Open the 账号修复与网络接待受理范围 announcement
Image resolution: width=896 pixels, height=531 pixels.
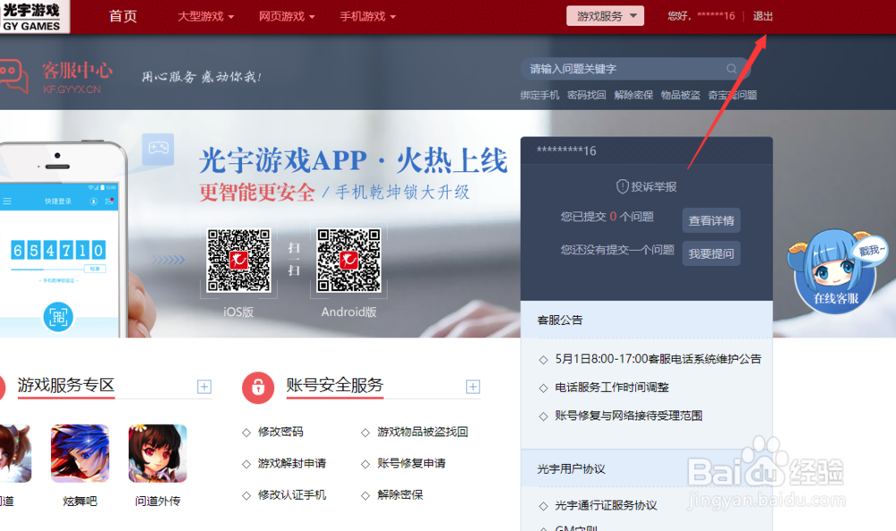pyautogui.click(x=629, y=415)
